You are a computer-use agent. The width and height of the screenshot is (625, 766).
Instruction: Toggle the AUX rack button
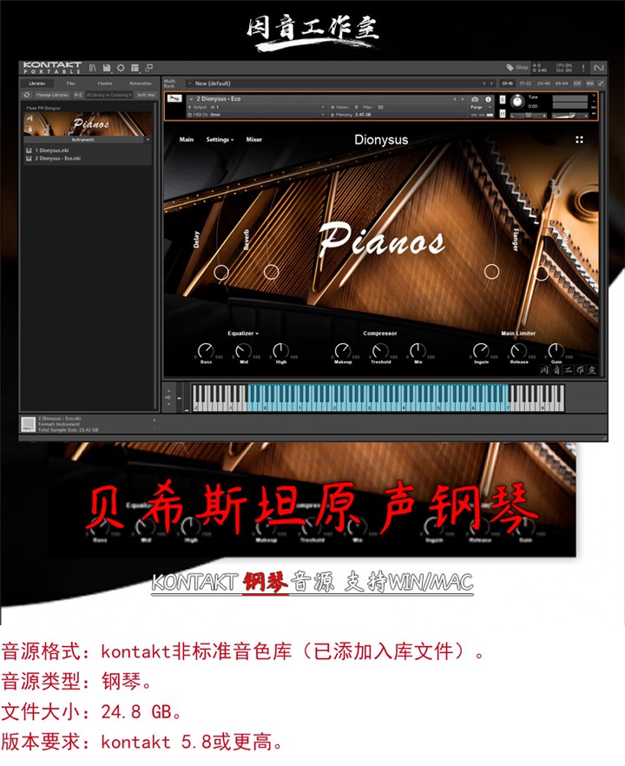[590, 83]
